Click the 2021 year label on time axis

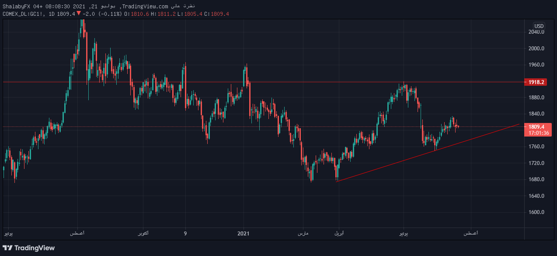[243, 234]
